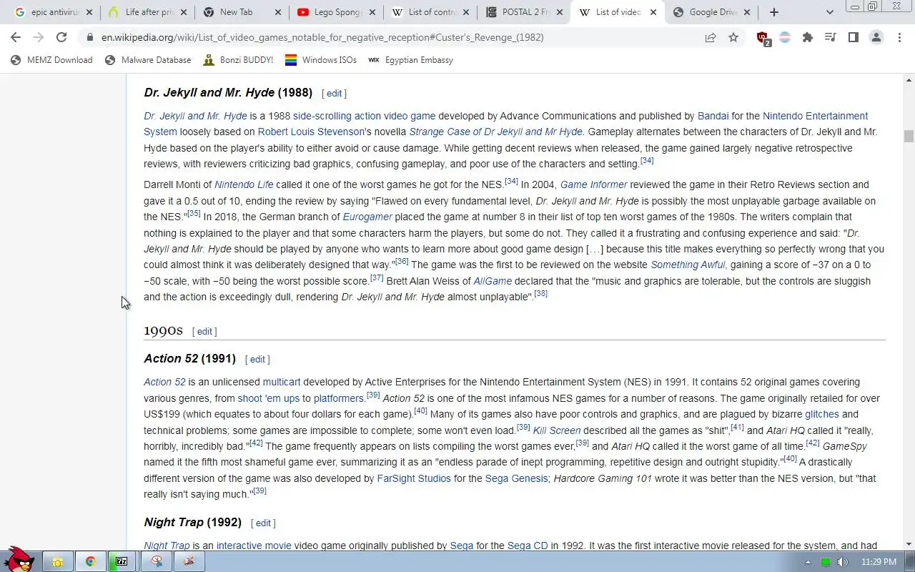Viewport: 915px width, 572px height.
Task: Close the 'epic antivirus' tab
Action: [x=89, y=12]
